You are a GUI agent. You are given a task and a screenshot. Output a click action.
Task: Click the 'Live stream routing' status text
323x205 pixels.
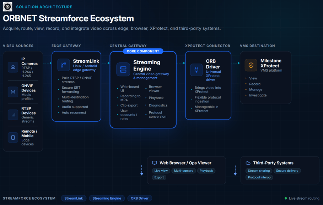tap(304, 198)
